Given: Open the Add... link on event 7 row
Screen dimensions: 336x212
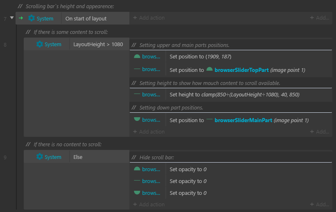Looking at the screenshot, I should (320, 18).
